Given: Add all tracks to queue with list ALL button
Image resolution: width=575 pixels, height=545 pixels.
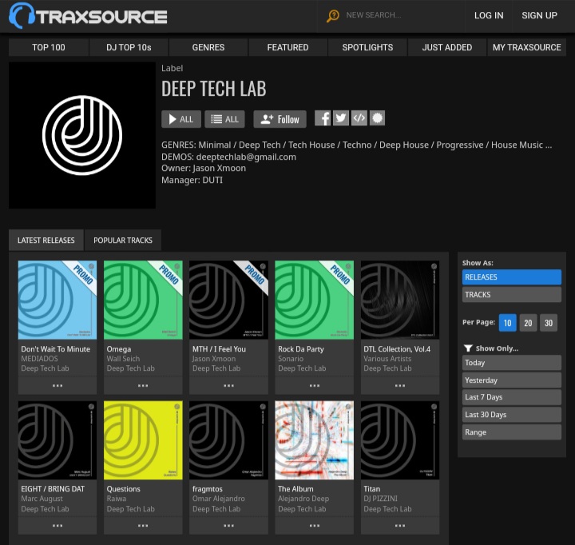Looking at the screenshot, I should (x=224, y=119).
